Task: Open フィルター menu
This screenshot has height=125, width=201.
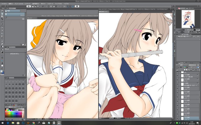Action: 50,4
